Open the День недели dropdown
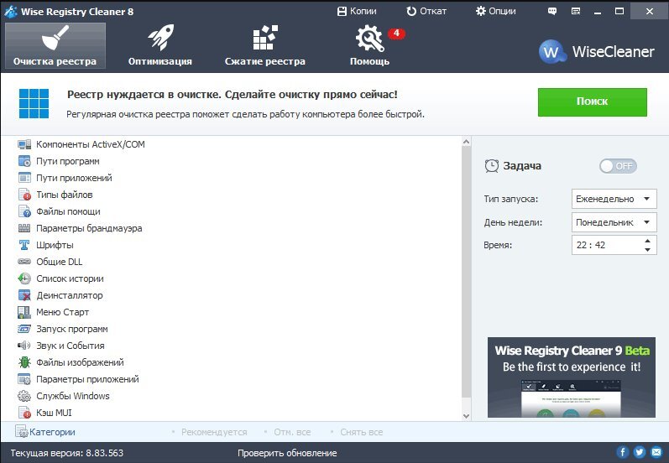 pos(614,222)
